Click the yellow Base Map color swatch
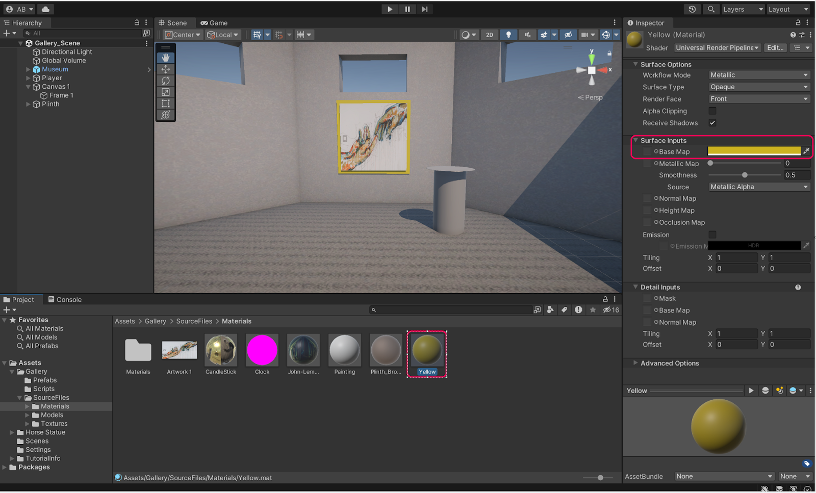Viewport: 816px width, 493px height. [754, 151]
